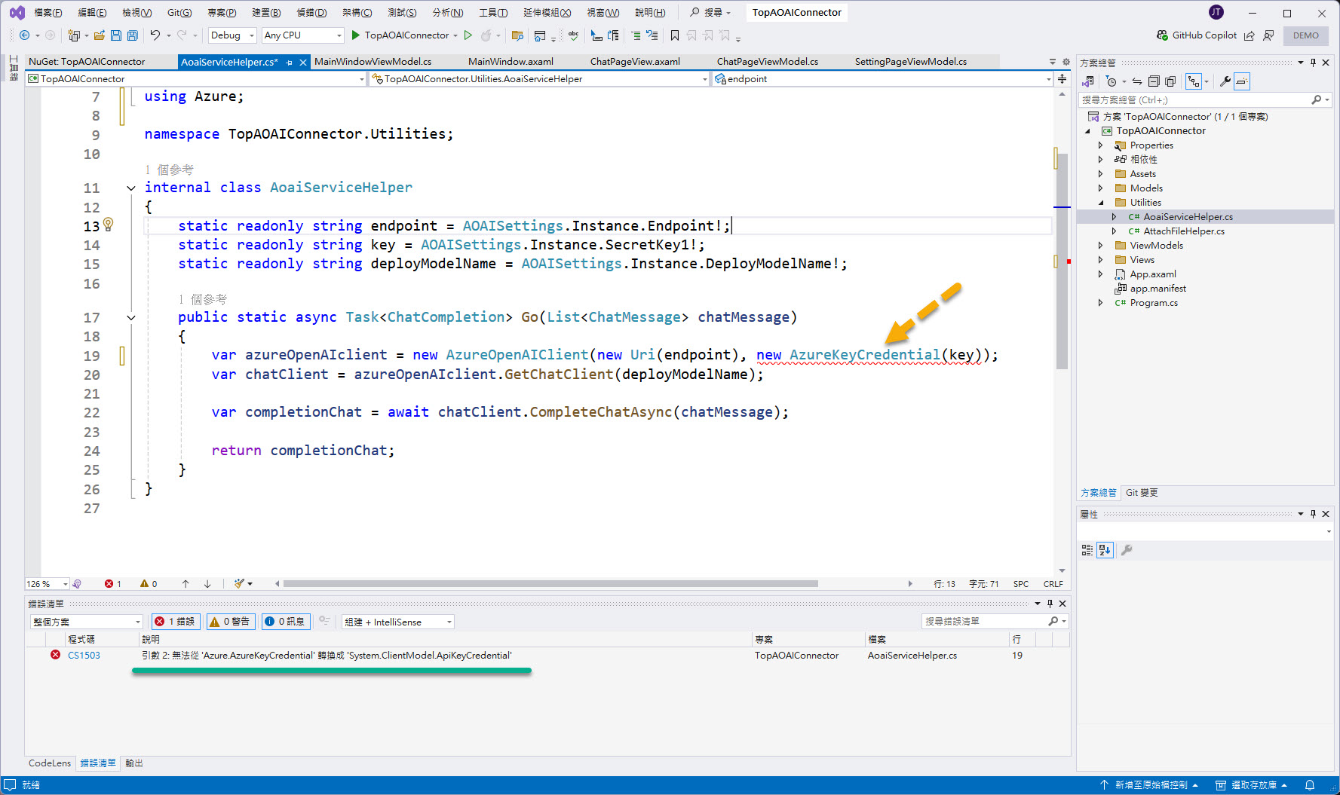Toggle auto-hide pin on Solution Explorer panel
This screenshot has height=795, width=1340.
[1313, 63]
